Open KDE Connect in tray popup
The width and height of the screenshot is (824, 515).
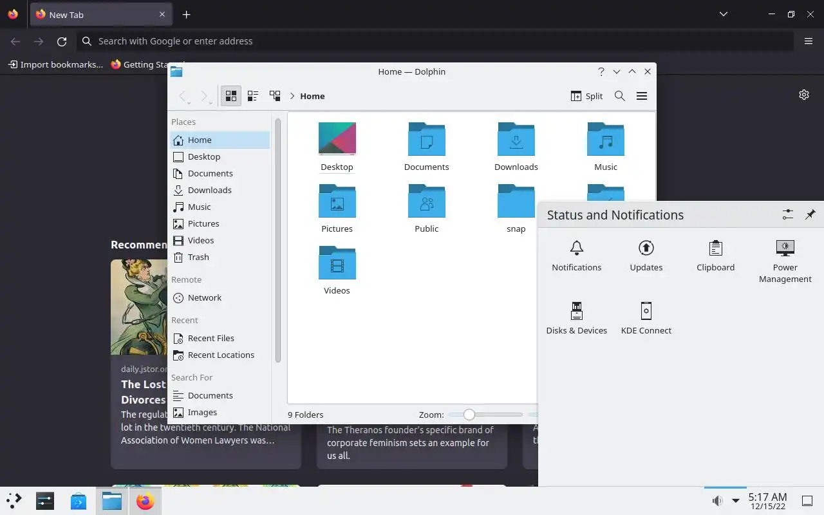(646, 319)
